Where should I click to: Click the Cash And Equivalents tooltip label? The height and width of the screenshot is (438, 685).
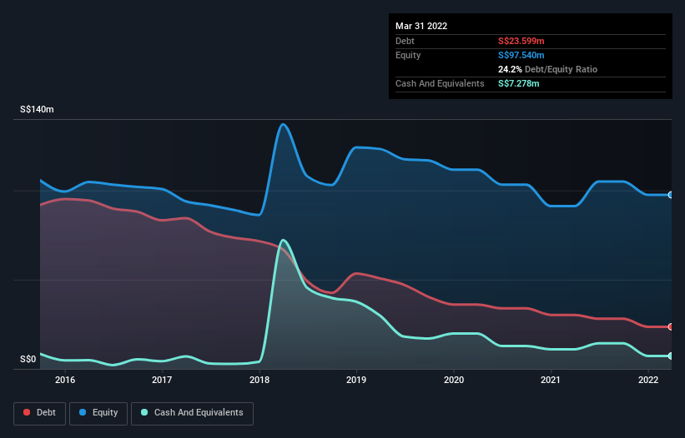(440, 83)
